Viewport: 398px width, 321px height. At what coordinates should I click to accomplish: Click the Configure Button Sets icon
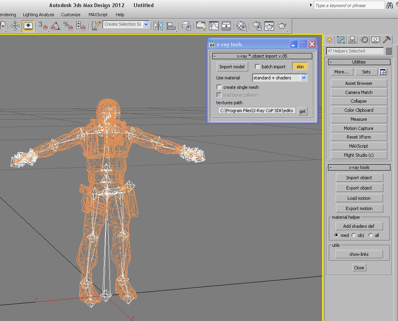pos(383,72)
